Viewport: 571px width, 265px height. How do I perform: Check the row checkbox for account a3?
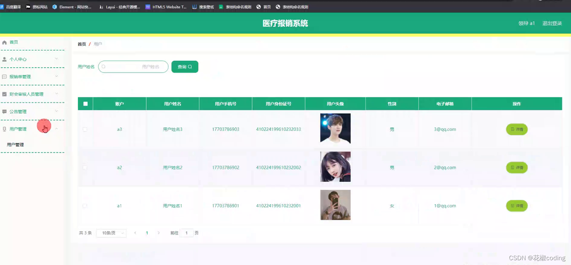click(85, 129)
